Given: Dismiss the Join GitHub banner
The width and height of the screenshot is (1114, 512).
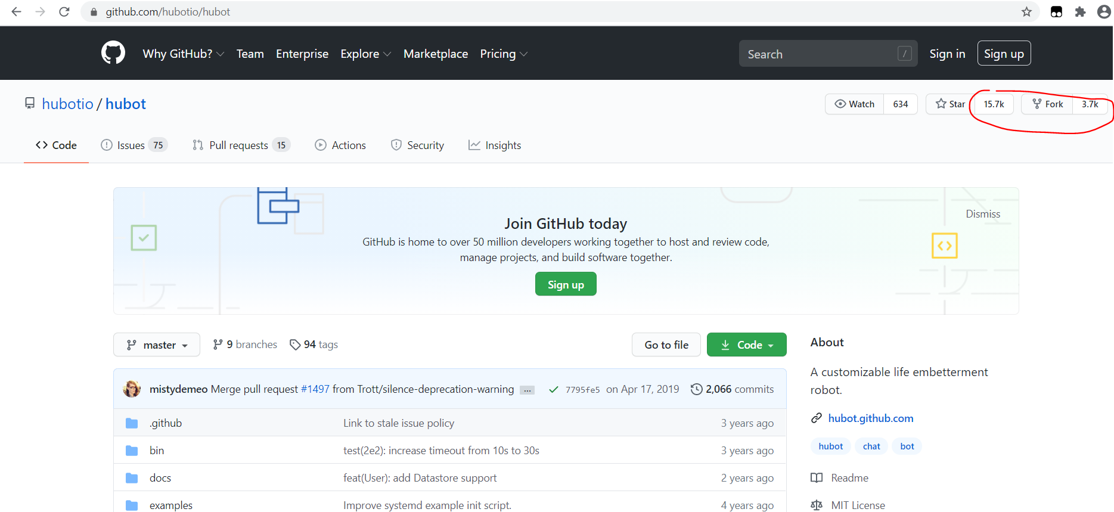Looking at the screenshot, I should pyautogui.click(x=983, y=214).
